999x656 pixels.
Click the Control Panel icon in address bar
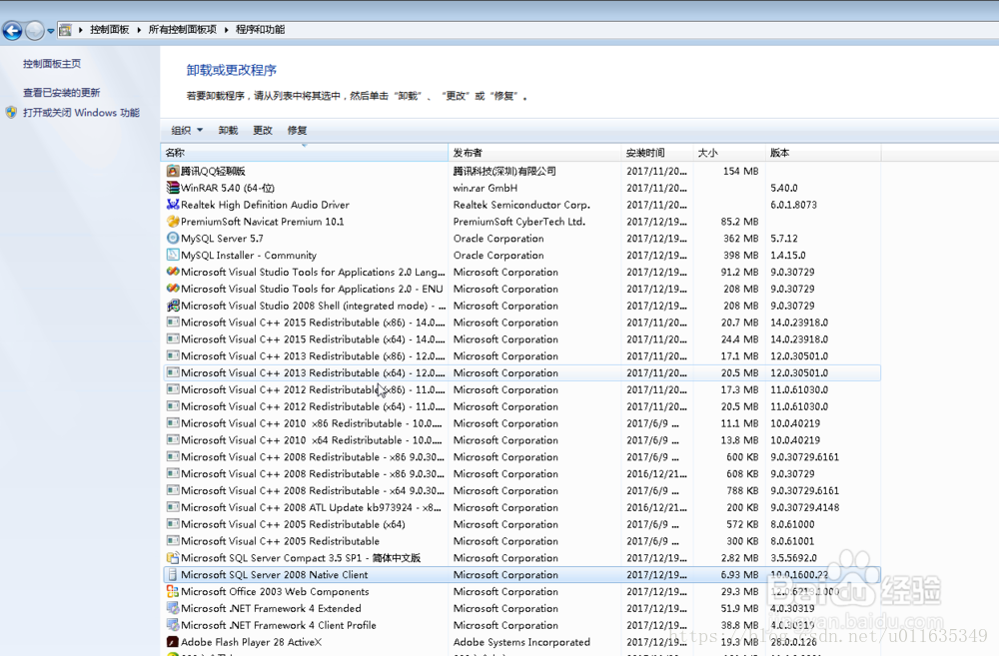(65, 29)
